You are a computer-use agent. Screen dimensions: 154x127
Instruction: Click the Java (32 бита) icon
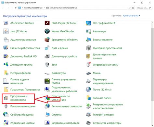6,31
